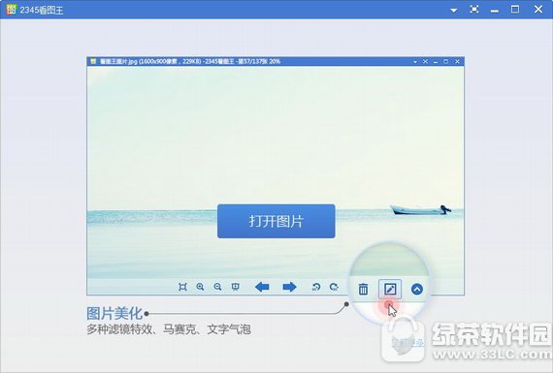
Task: Enter full screen mode from title bar
Action: click(474, 9)
